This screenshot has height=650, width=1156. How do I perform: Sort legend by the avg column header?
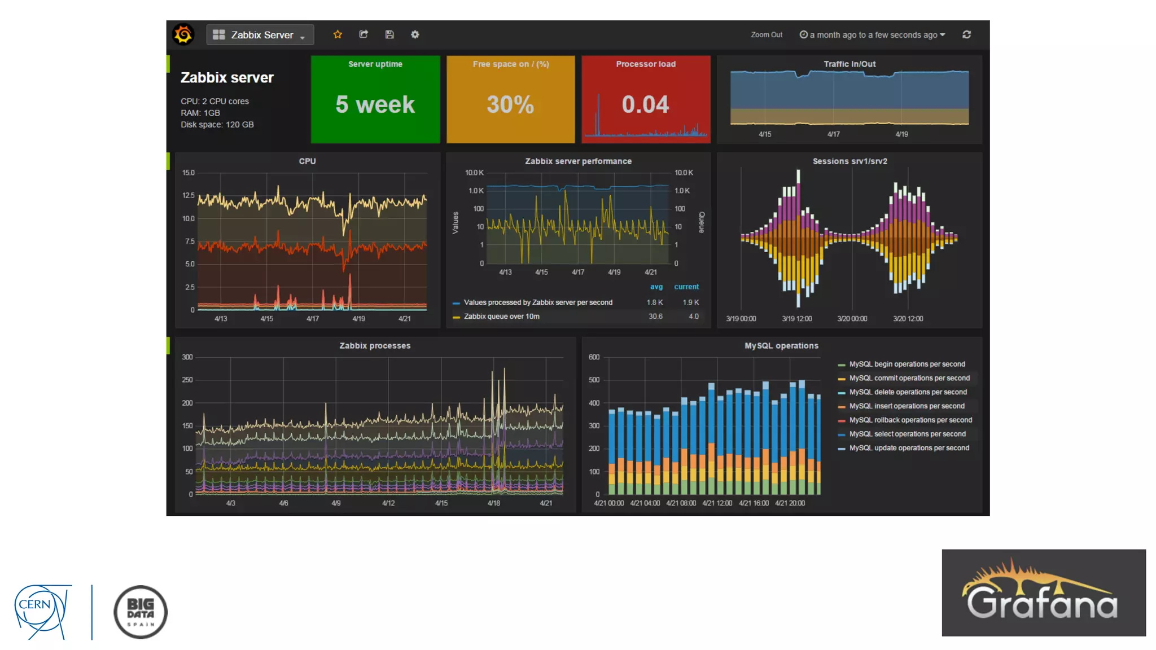click(656, 287)
